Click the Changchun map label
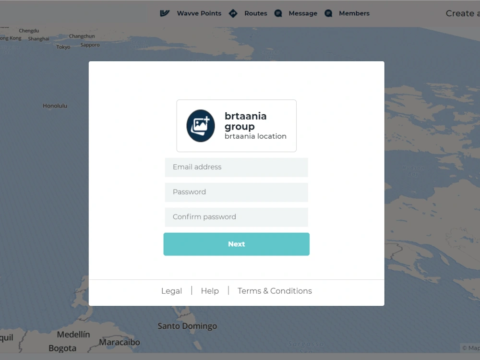The height and width of the screenshot is (360, 480). point(82,36)
